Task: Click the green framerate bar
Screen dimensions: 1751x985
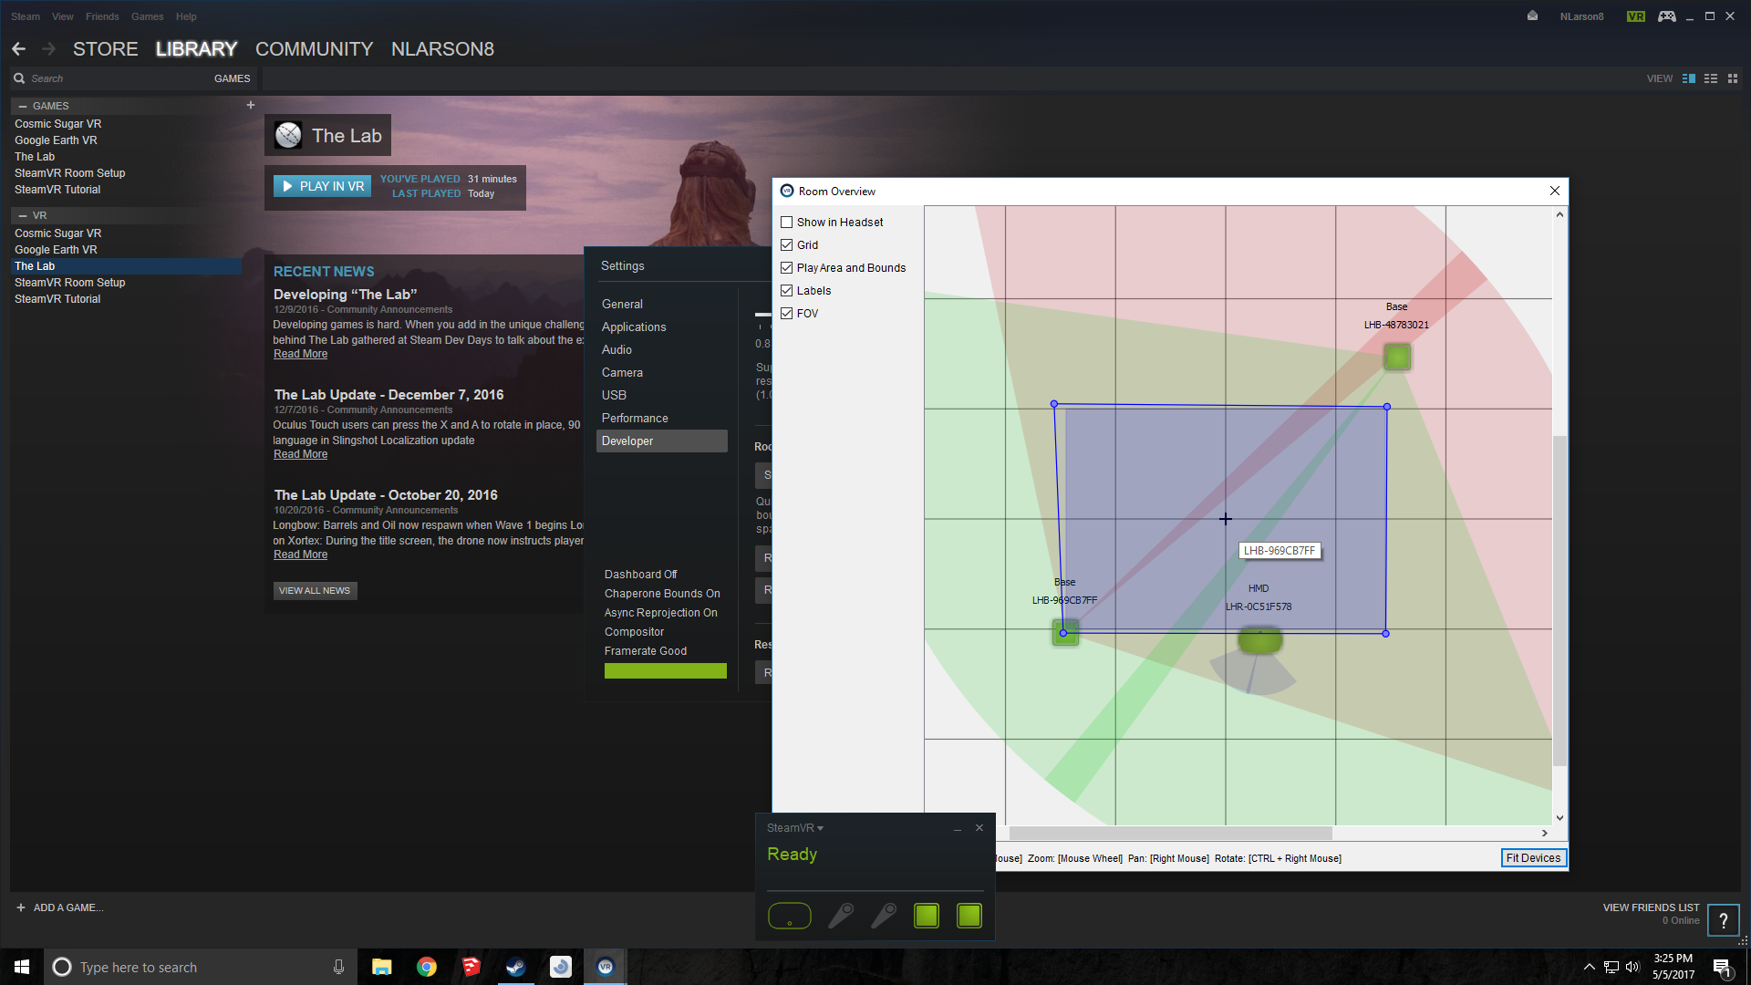Action: [x=666, y=671]
